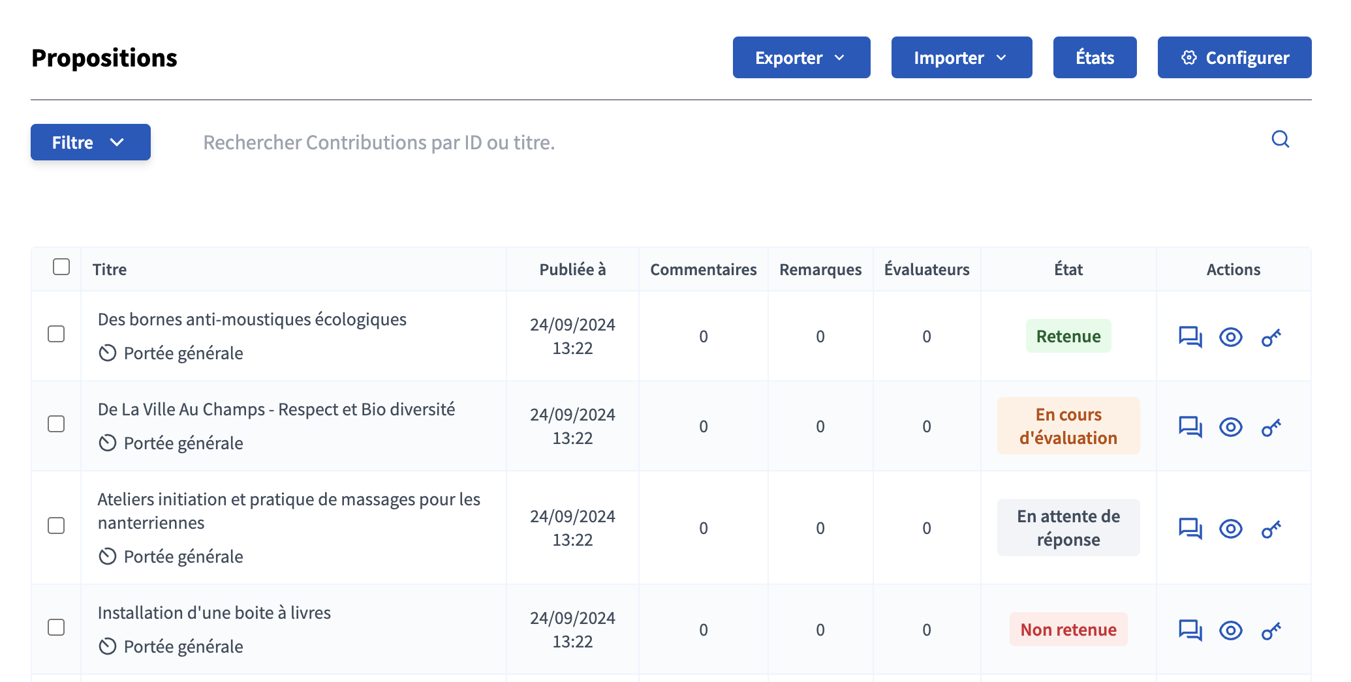This screenshot has height=682, width=1351.
Task: Click the 'Publiée à' column header
Action: [572, 269]
